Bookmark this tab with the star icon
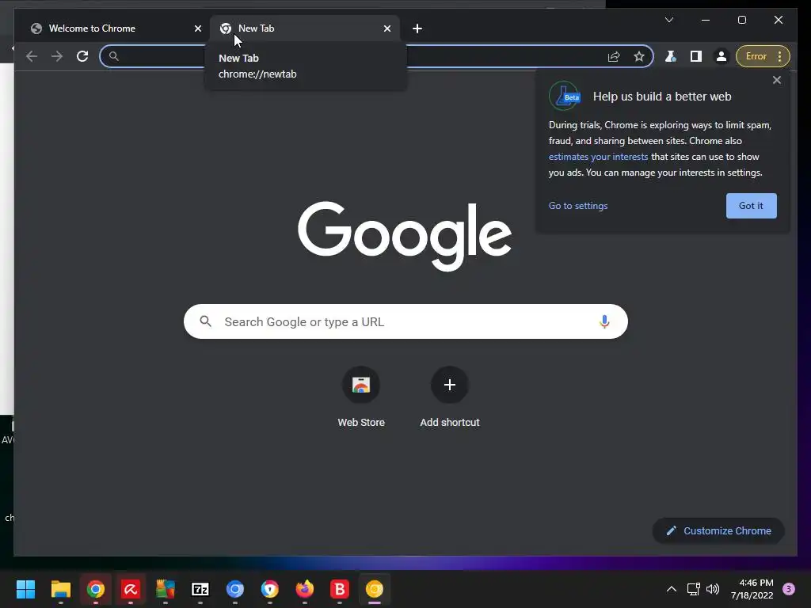Viewport: 811px width, 608px height. [639, 56]
